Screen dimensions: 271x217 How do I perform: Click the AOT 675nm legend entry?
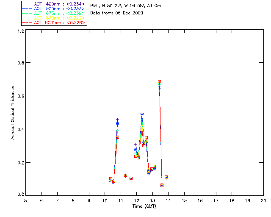(53, 13)
